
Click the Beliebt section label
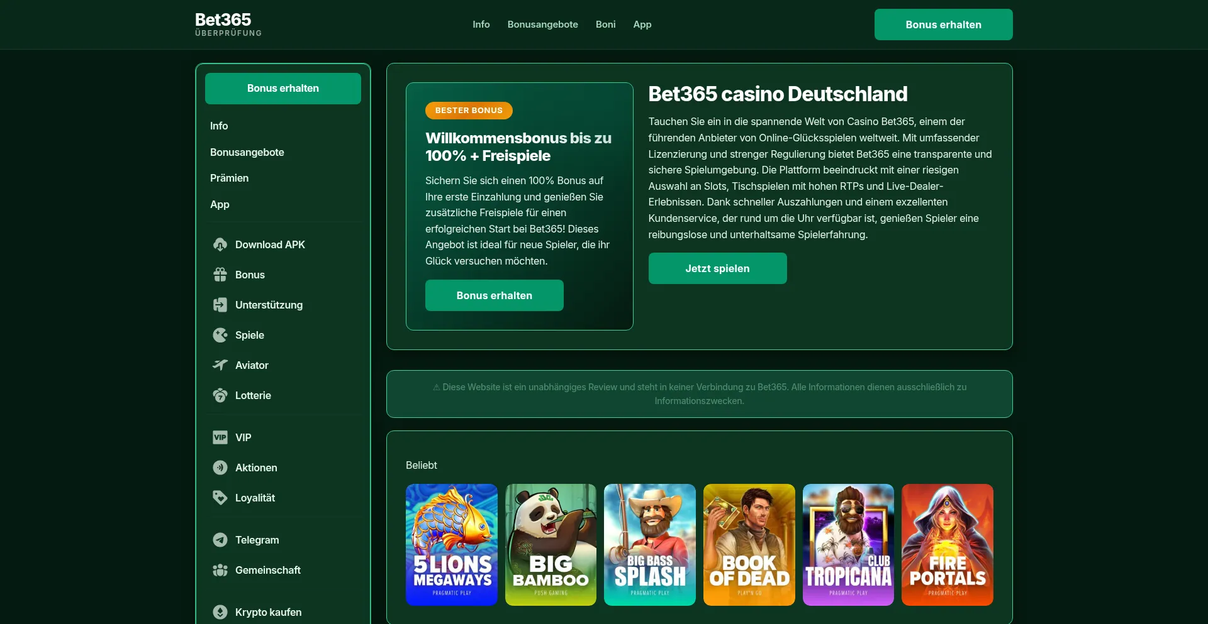click(422, 466)
